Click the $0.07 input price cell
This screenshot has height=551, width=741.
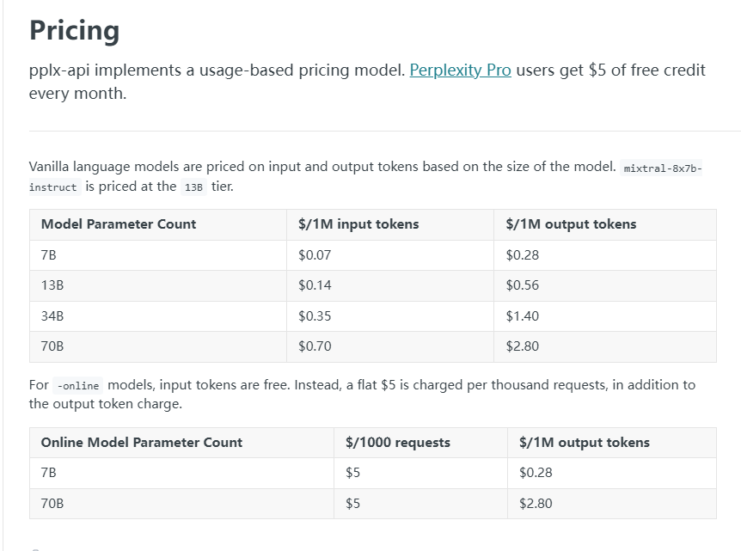(315, 255)
